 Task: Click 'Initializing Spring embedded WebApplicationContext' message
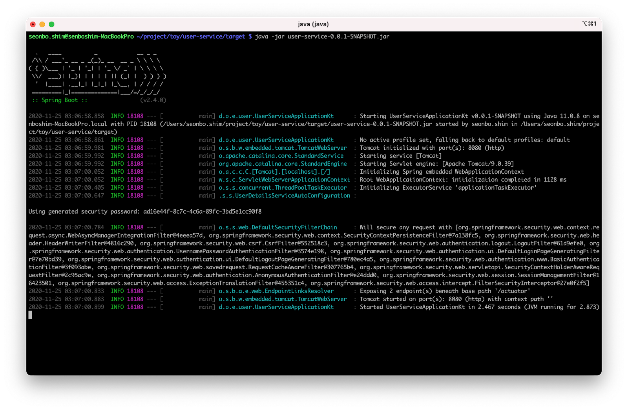pyautogui.click(x=442, y=172)
